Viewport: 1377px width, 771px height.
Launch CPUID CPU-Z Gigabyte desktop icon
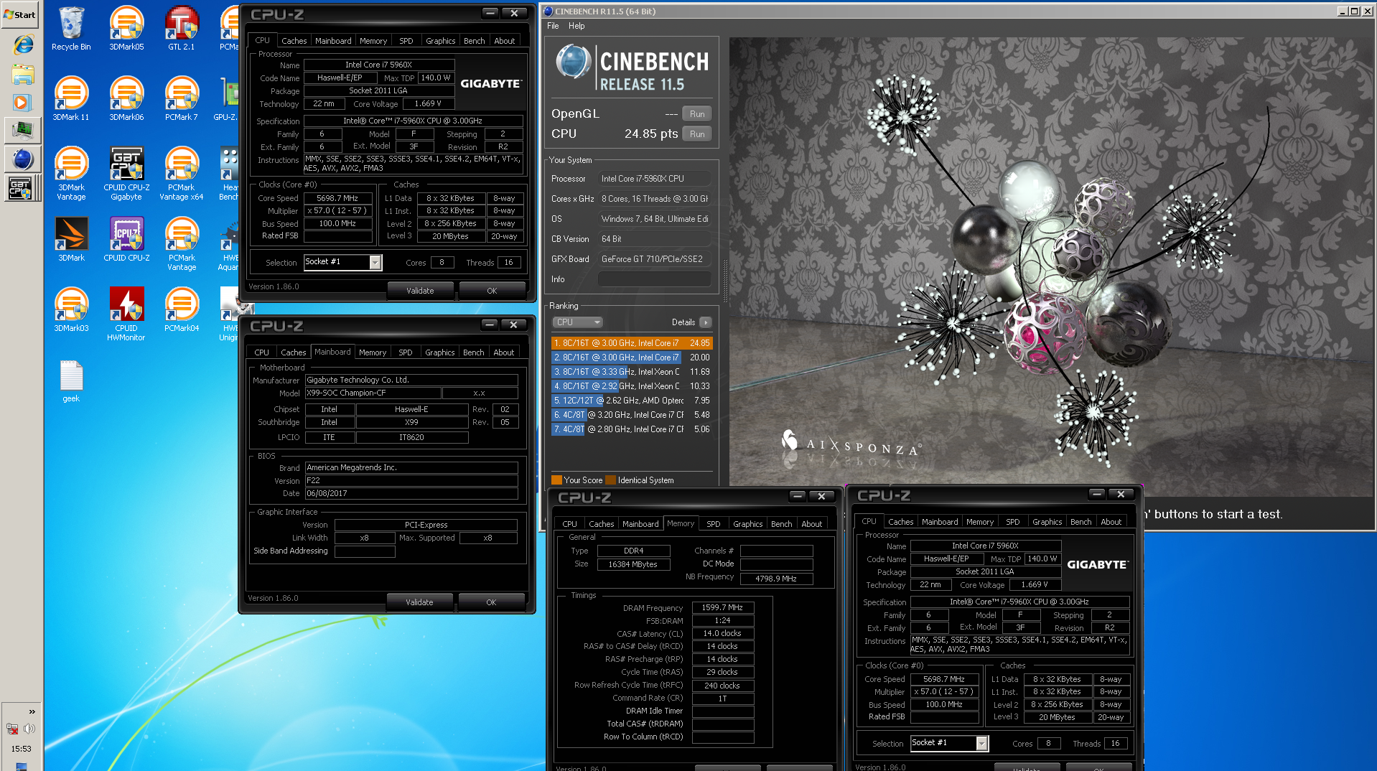[126, 173]
